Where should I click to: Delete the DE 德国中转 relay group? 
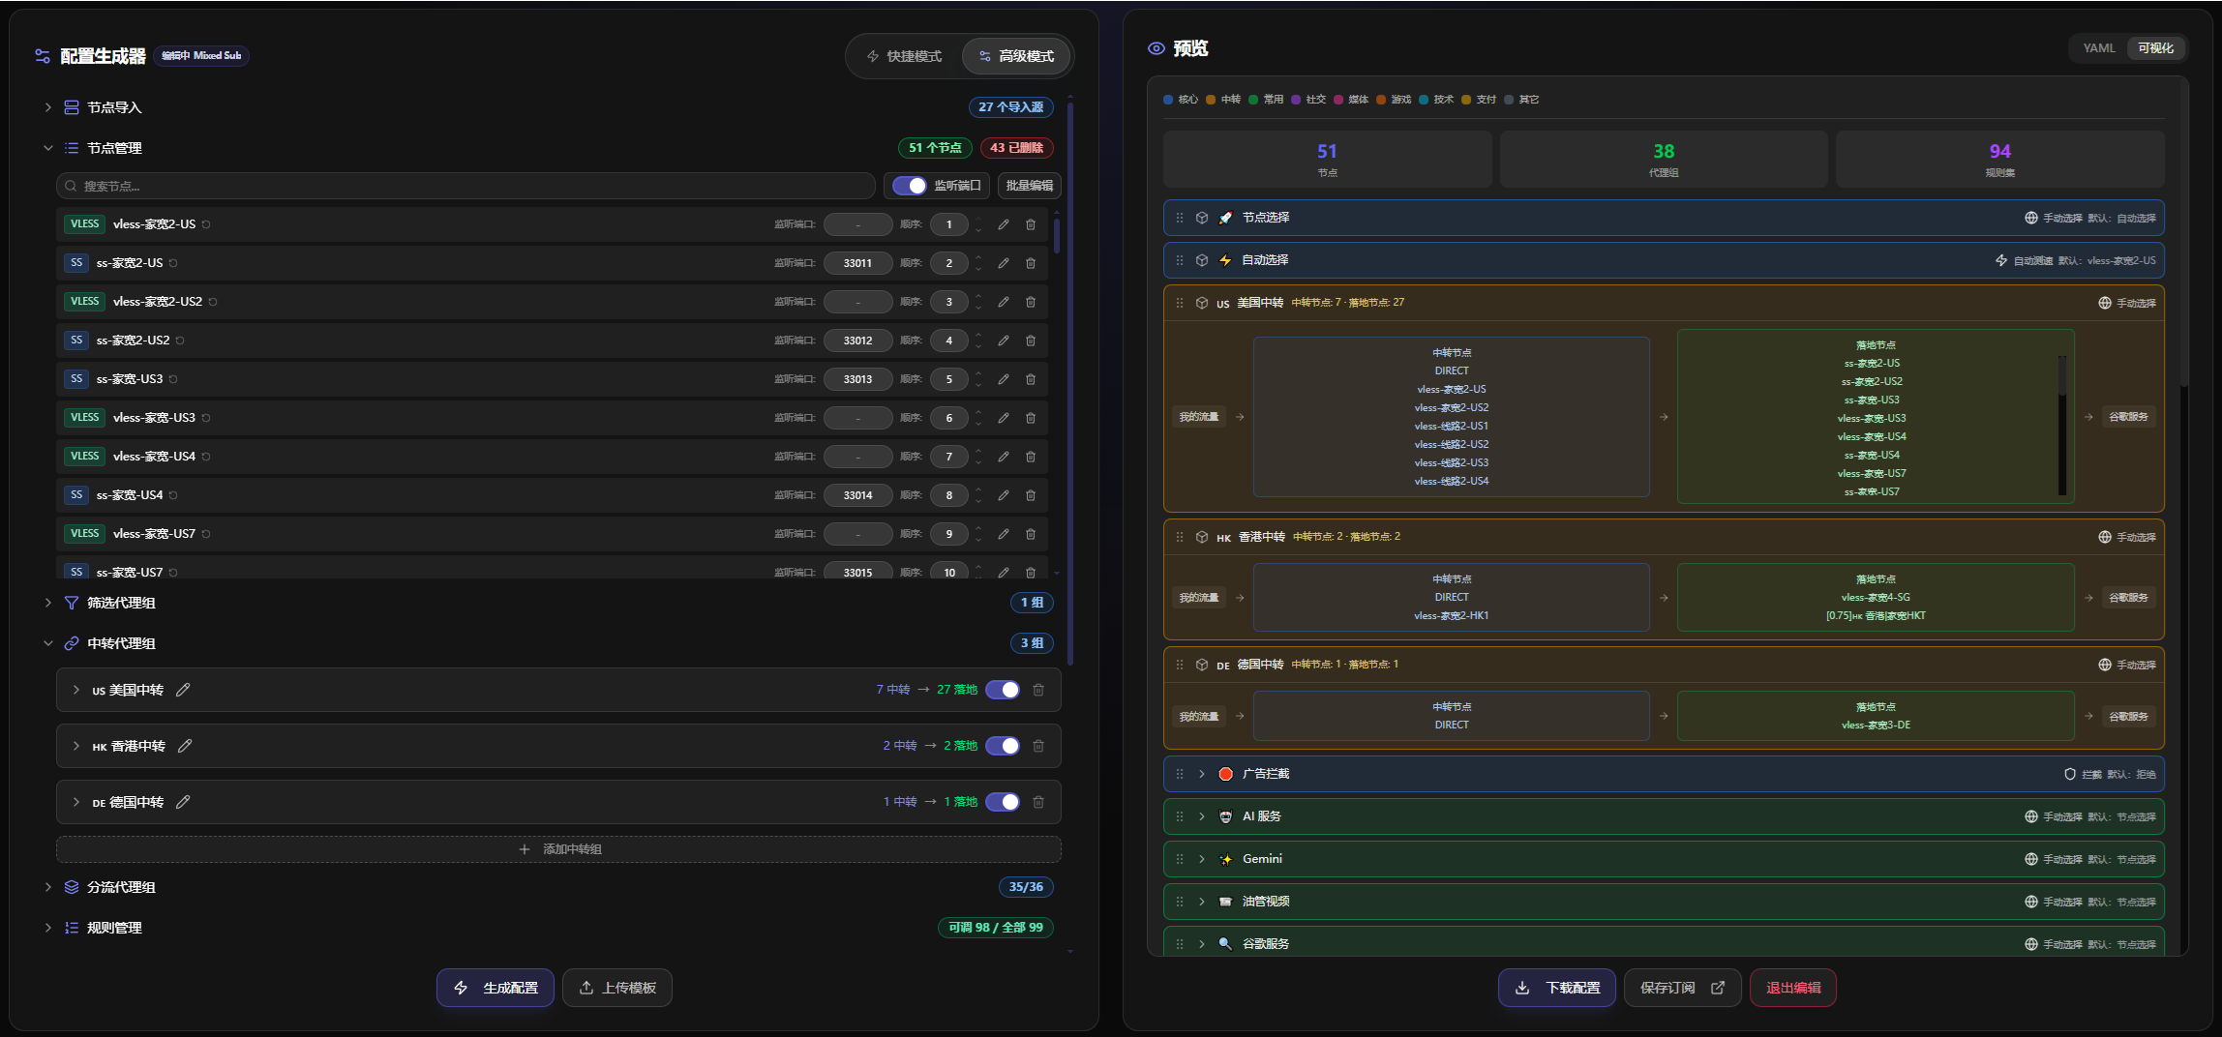coord(1038,802)
